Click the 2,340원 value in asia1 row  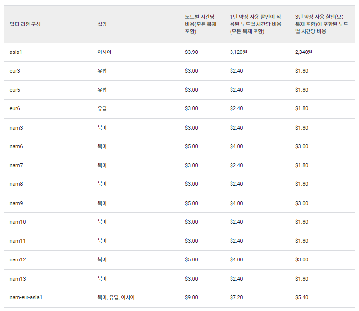(x=304, y=52)
